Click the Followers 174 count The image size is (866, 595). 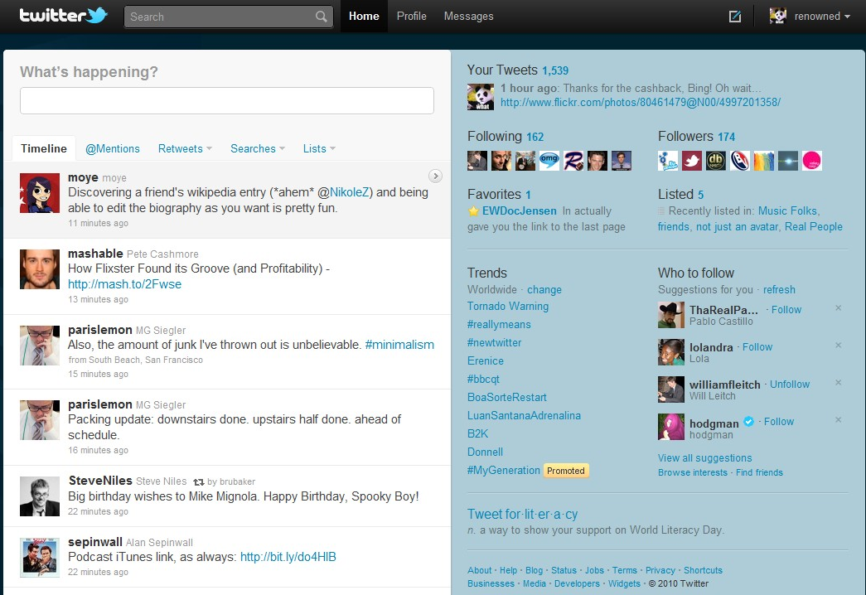pos(726,137)
